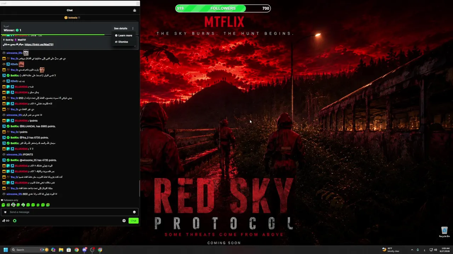Open the clock showing 1:09 AM
The width and height of the screenshot is (453, 254).
444,250
